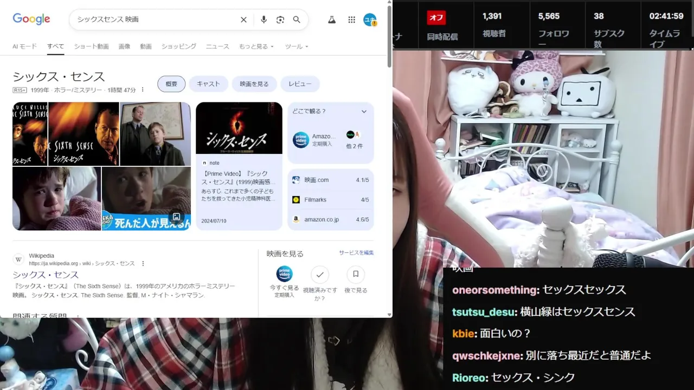This screenshot has width=694, height=390.
Task: Select the 映画を見る chip
Action: click(x=254, y=84)
